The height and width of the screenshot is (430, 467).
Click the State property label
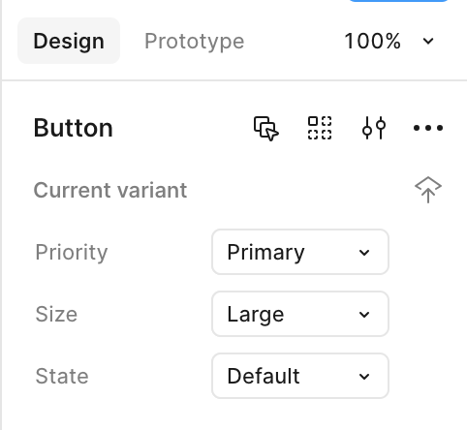coord(62,376)
